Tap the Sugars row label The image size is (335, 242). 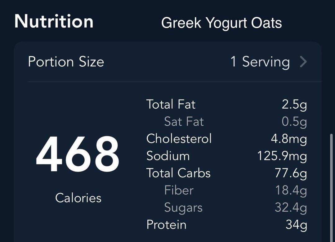tap(183, 208)
